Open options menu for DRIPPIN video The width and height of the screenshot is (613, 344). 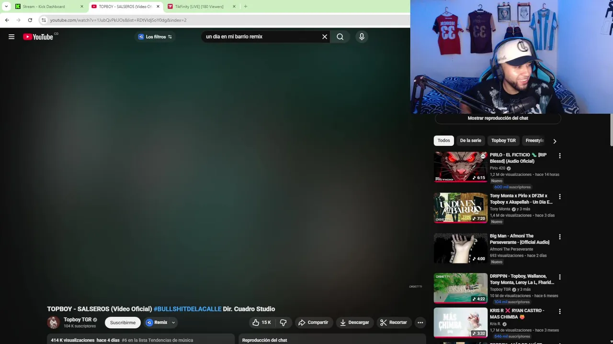coord(559,277)
